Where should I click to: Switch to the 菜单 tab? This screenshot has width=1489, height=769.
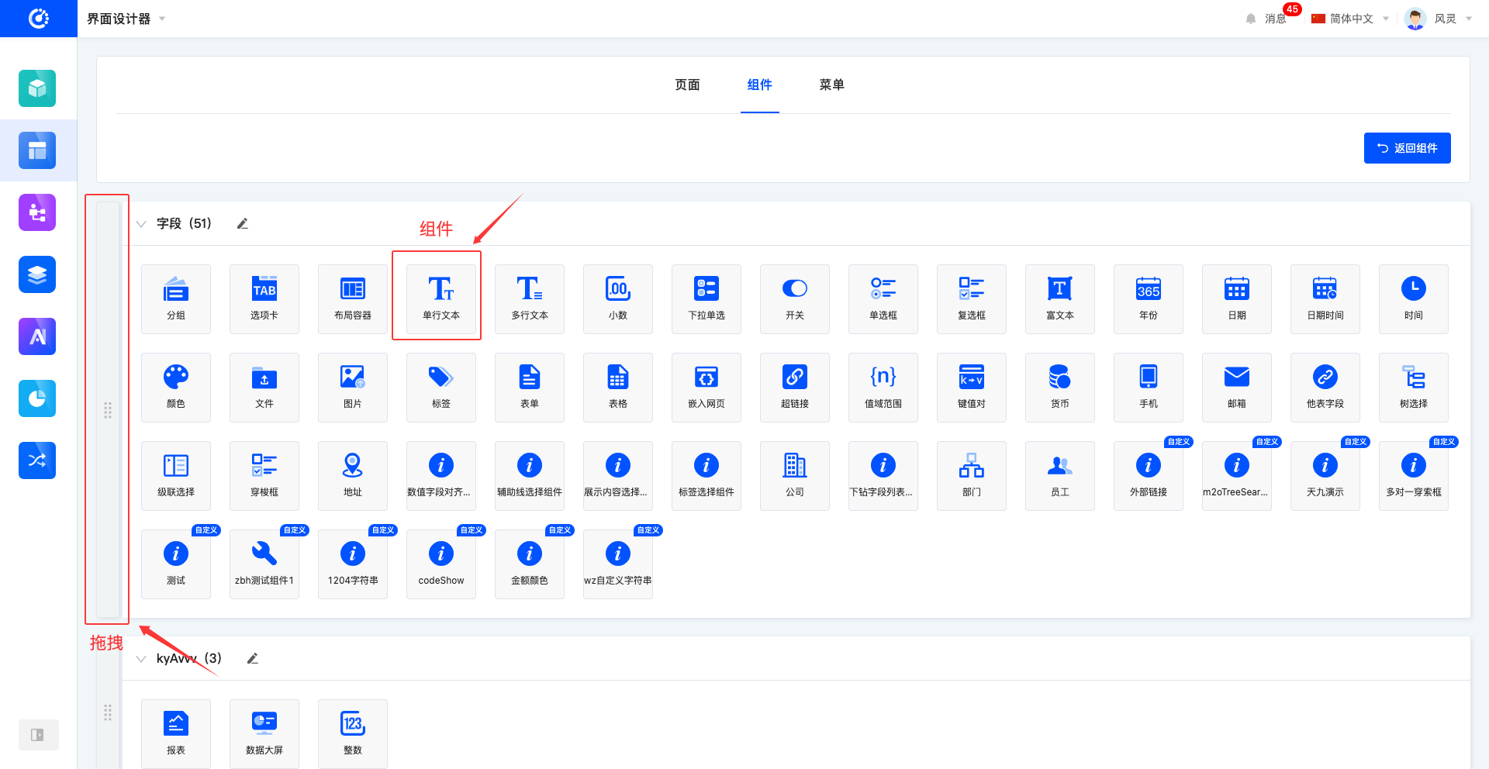click(x=831, y=84)
